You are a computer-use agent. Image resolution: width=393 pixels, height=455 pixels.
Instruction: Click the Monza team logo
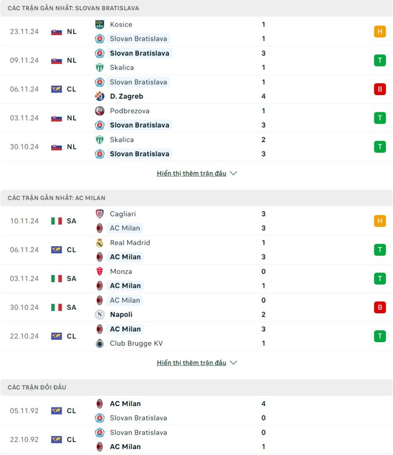pos(100,271)
